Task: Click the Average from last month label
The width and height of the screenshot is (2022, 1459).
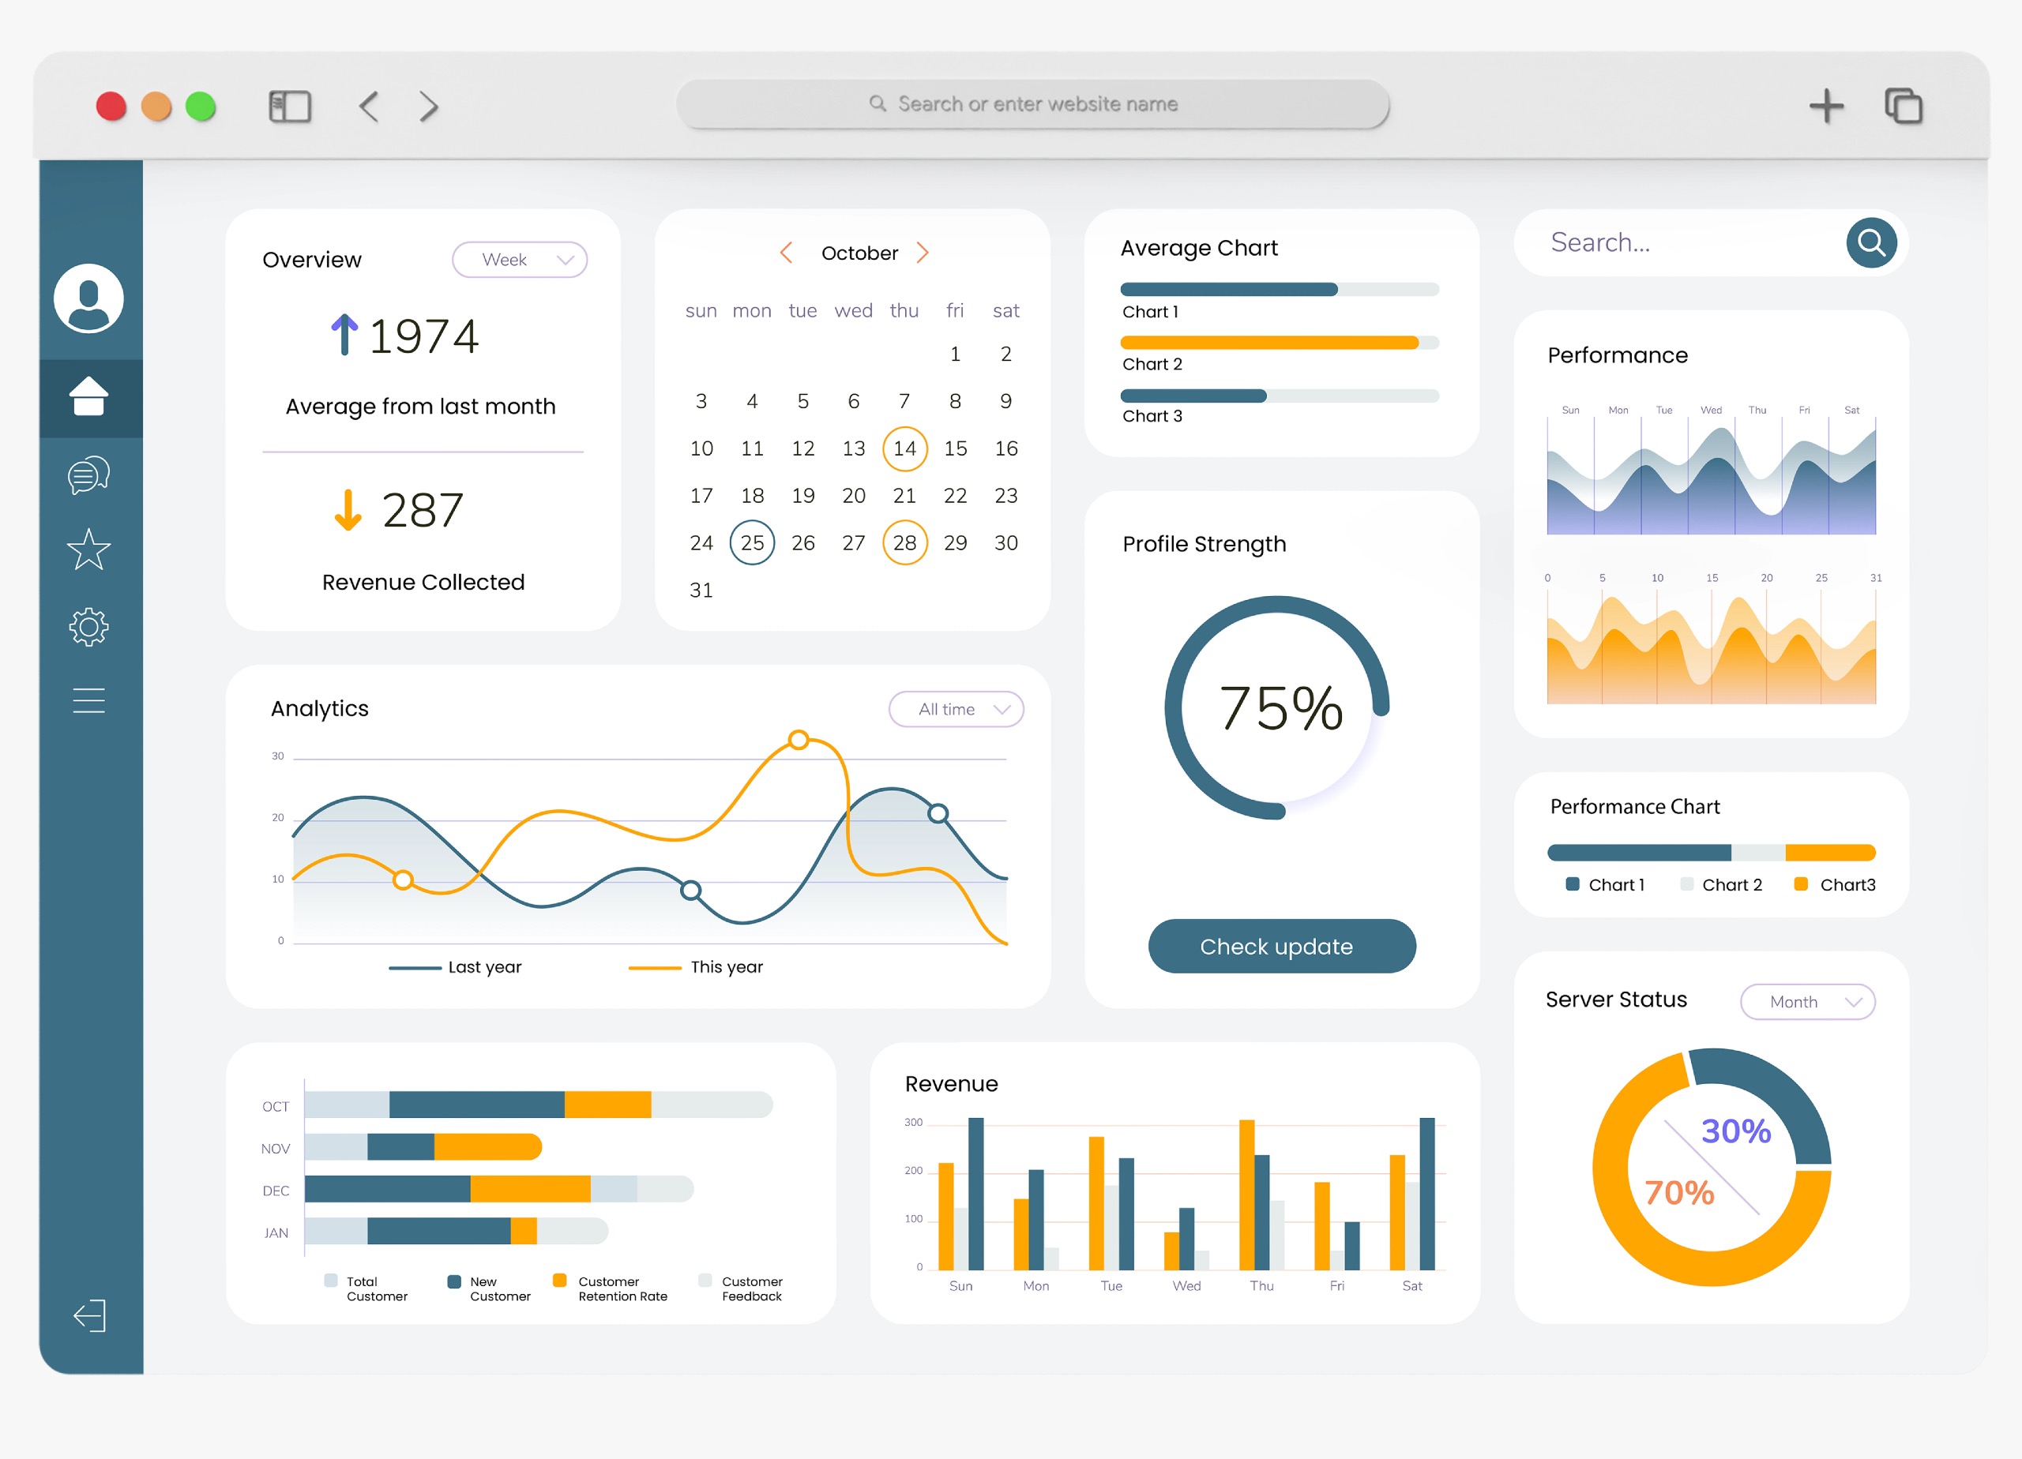Action: [x=421, y=407]
